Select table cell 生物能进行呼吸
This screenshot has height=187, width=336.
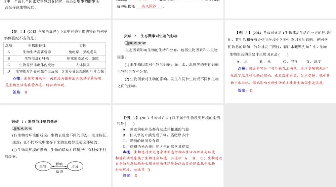[x=37, y=58]
